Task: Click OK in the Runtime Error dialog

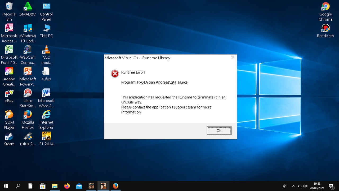Action: [219, 131]
